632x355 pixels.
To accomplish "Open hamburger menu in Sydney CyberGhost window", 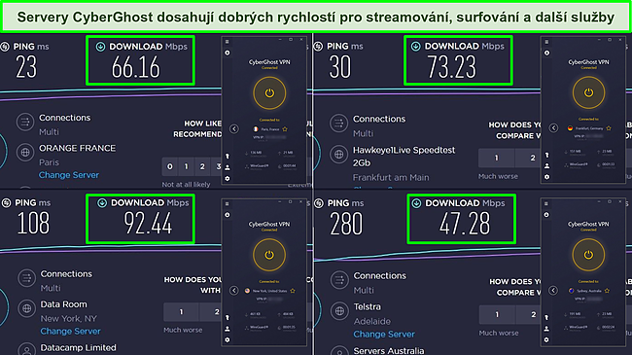I will [546, 203].
